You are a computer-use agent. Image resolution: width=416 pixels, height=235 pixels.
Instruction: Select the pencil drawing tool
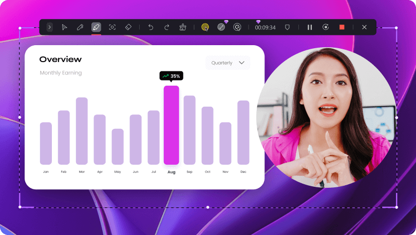coord(80,27)
